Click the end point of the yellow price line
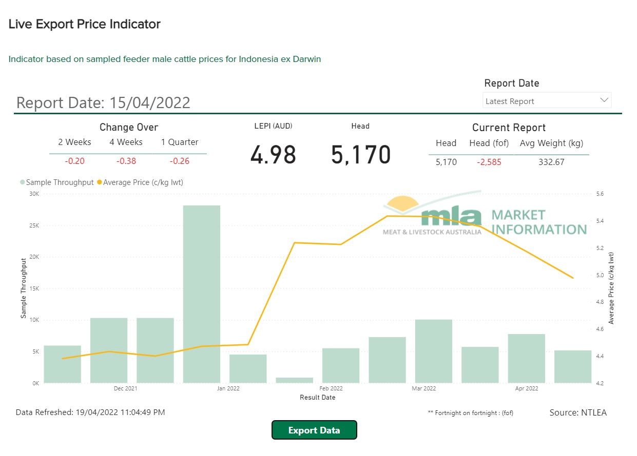637x456 pixels. (573, 278)
